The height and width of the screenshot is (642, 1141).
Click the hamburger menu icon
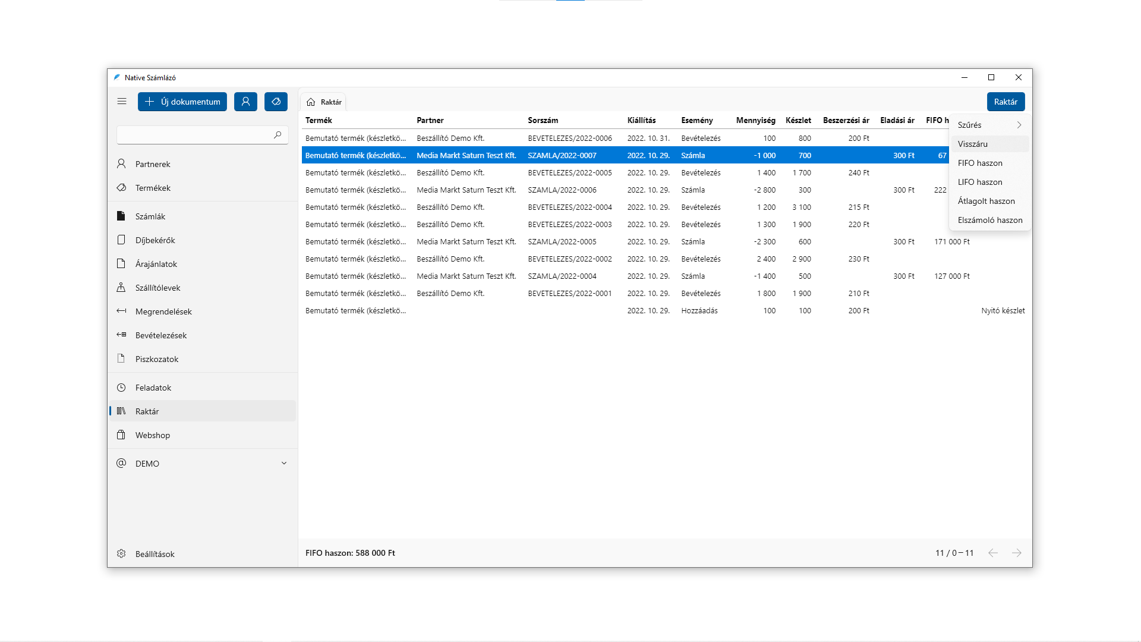(122, 102)
